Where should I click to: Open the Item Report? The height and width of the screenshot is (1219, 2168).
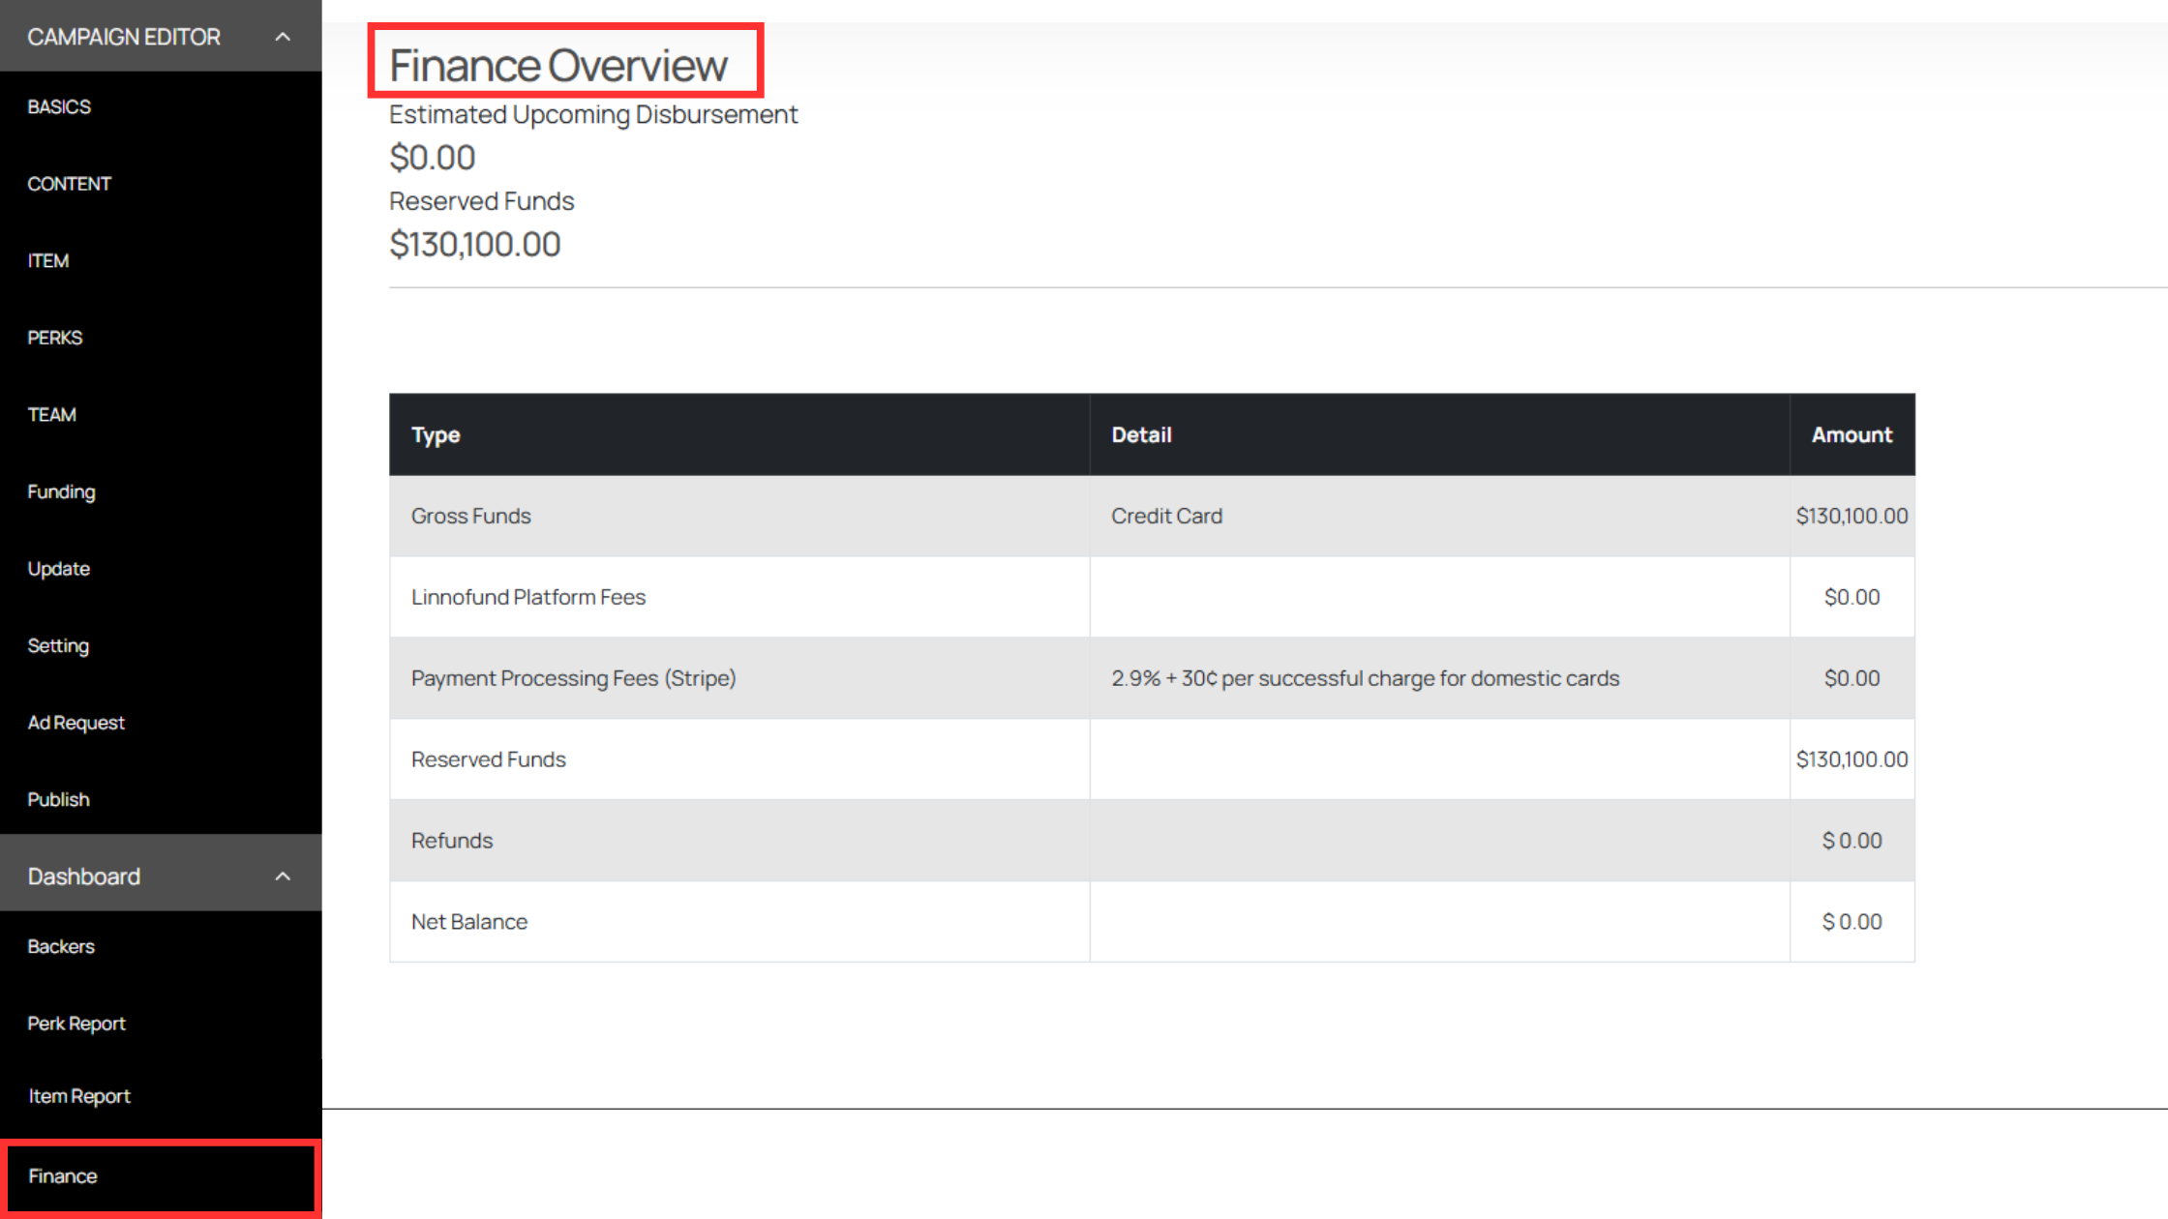tap(79, 1096)
